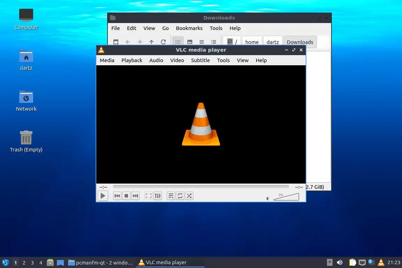Open Tools menu in Downloads window

pyautogui.click(x=216, y=28)
